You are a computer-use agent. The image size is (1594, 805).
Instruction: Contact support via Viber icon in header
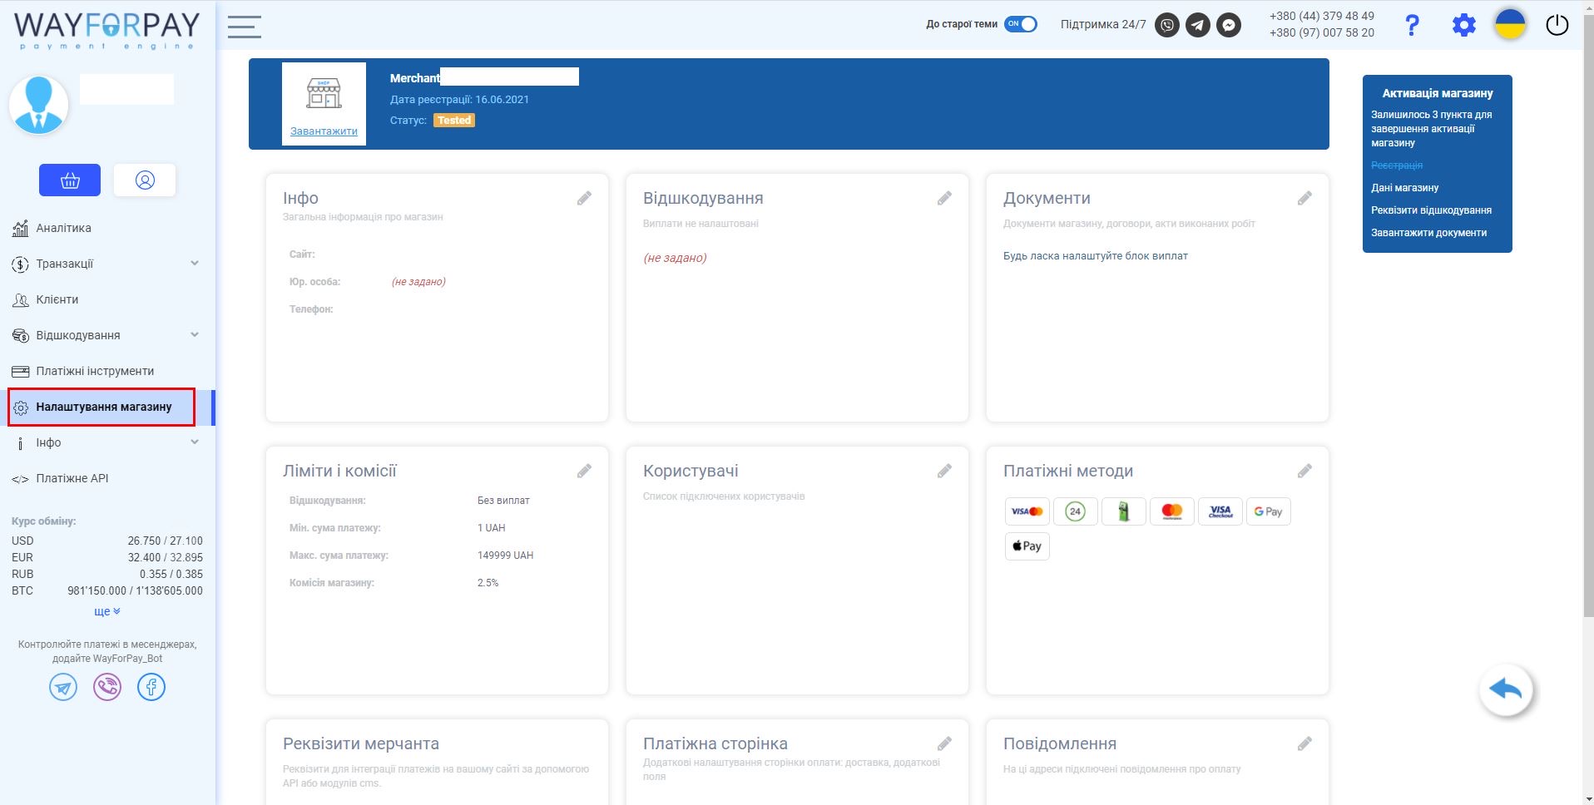[x=1167, y=26]
